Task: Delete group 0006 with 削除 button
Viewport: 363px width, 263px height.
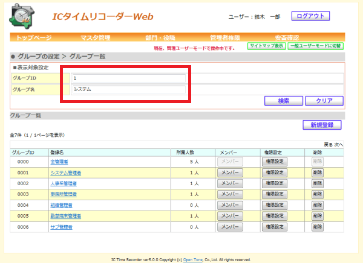Action: (318, 227)
